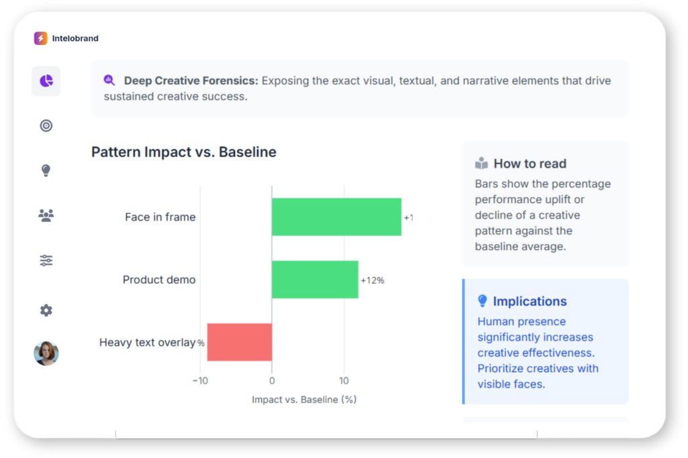The width and height of the screenshot is (688, 458).
Task: Open the audience people sidebar icon
Action: coord(46,215)
